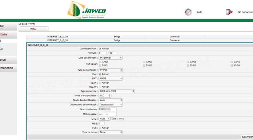Open the NAT dropdown
The height and width of the screenshot is (140, 253).
111,79
